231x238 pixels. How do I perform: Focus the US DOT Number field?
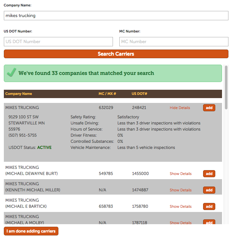(58, 41)
